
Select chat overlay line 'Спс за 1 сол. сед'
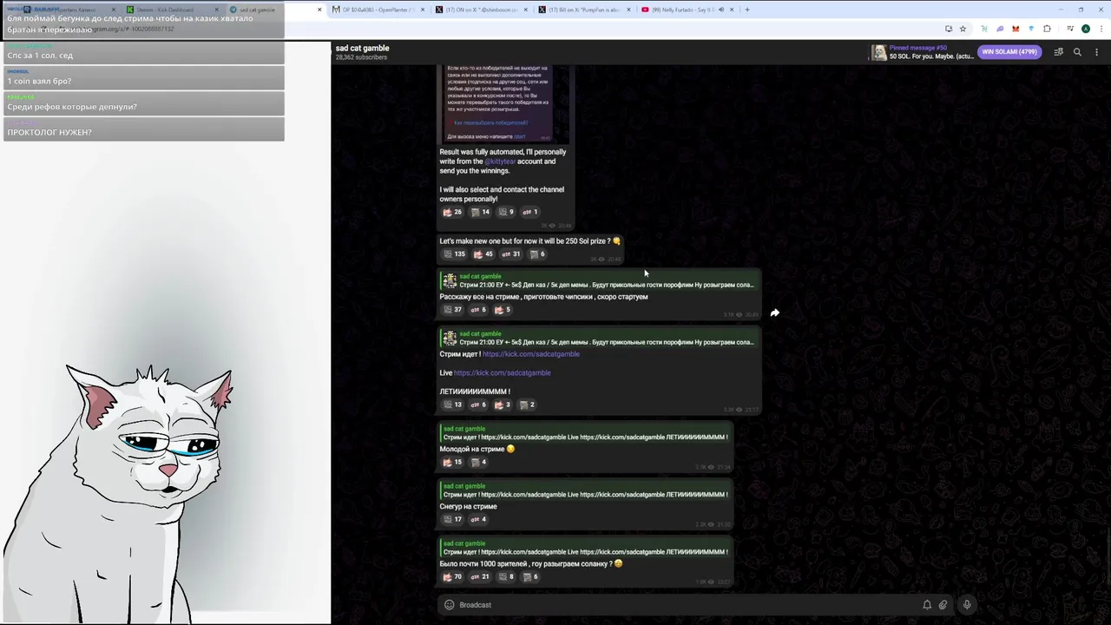[40, 56]
